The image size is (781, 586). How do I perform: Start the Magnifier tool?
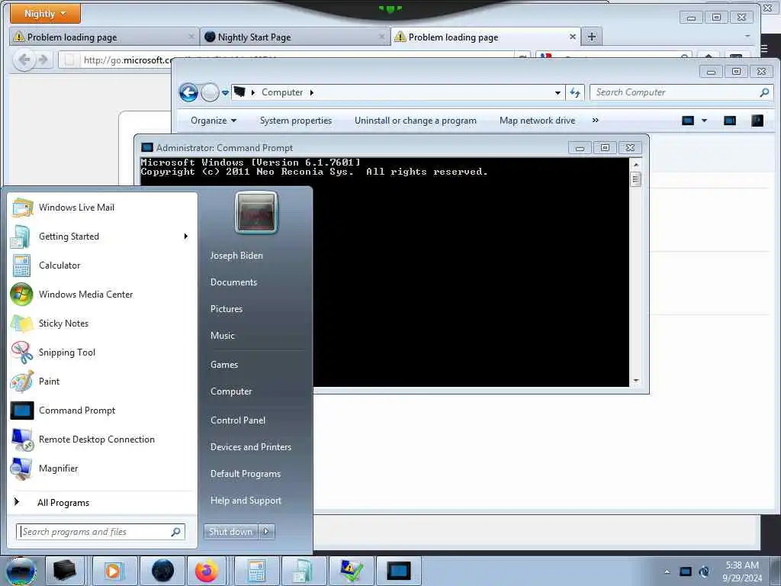(x=103, y=468)
